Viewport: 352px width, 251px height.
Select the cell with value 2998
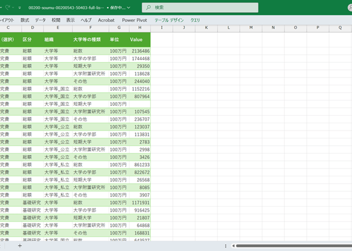tap(140, 149)
